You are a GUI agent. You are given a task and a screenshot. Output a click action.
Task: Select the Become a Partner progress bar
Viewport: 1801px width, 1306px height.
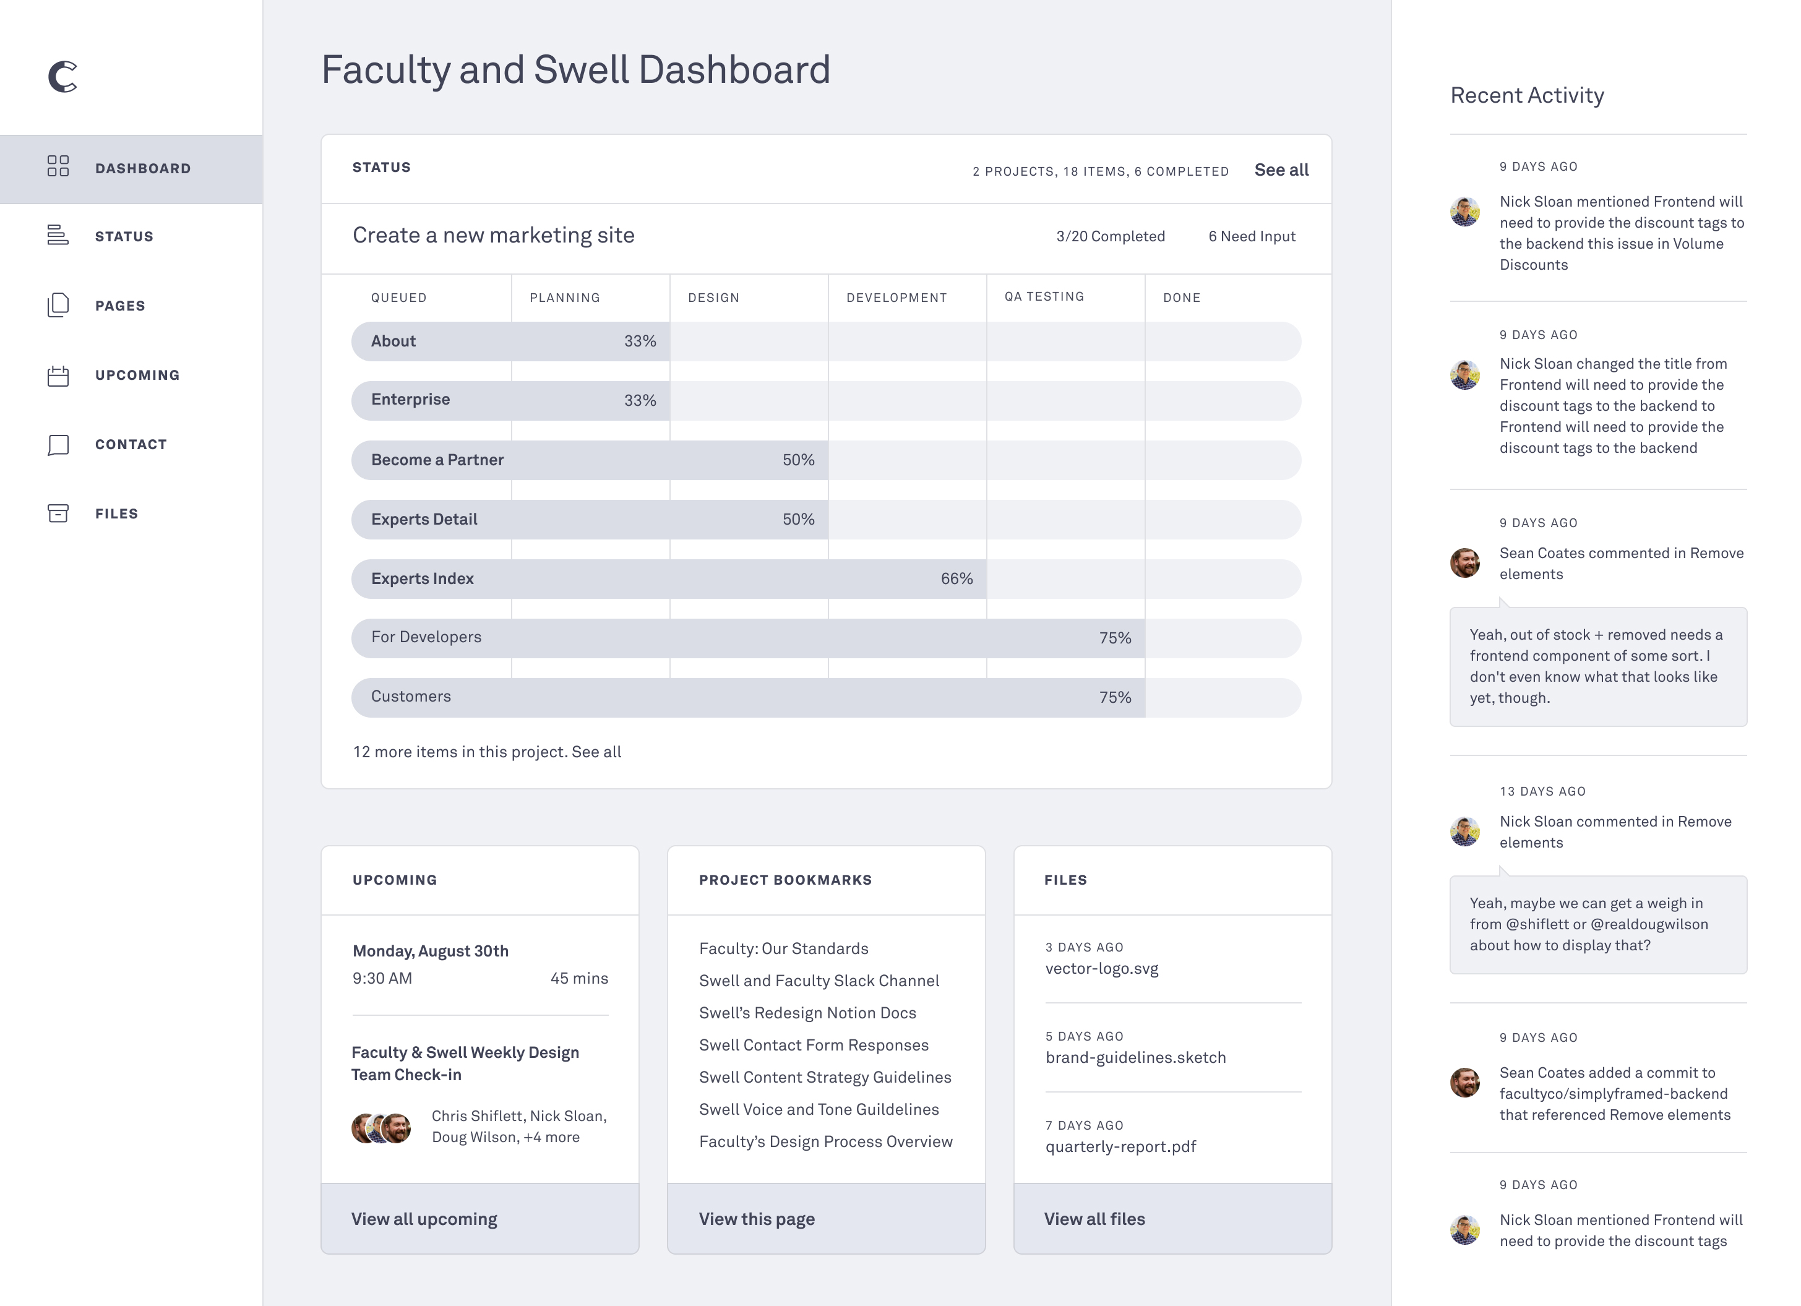pyautogui.click(x=826, y=460)
